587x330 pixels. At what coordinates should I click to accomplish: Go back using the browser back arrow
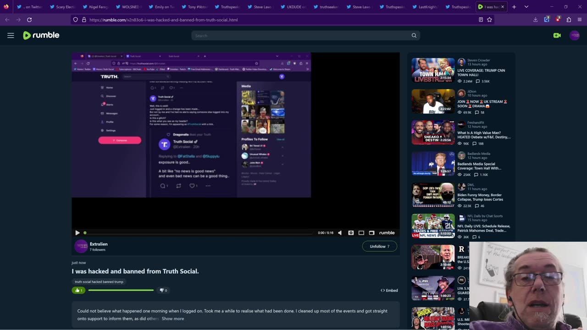click(7, 20)
